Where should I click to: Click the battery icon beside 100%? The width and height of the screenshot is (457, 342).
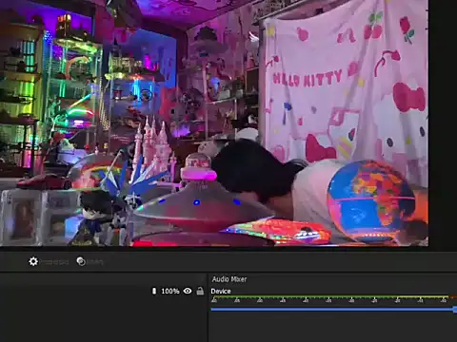coord(154,291)
